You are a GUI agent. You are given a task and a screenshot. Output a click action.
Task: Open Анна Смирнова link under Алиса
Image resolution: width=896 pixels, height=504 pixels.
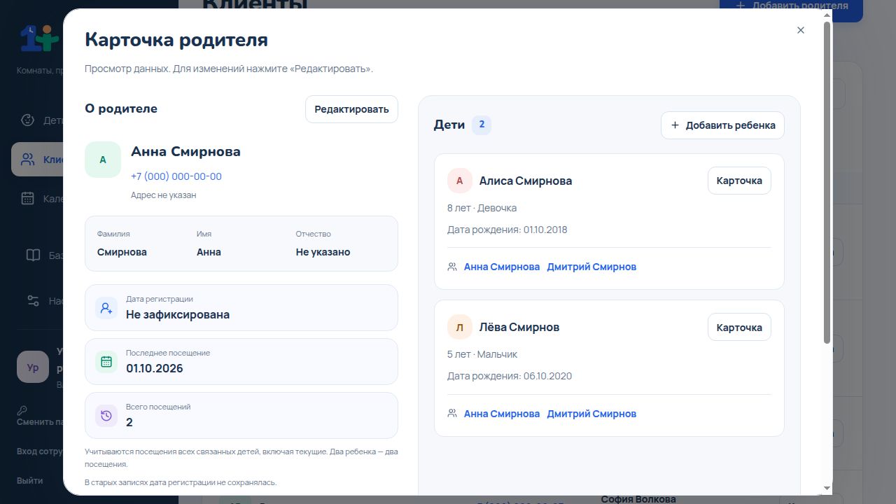[x=502, y=267]
